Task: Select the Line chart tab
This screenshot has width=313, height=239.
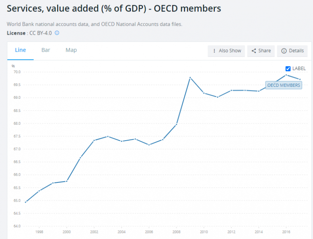Action: pos(20,50)
